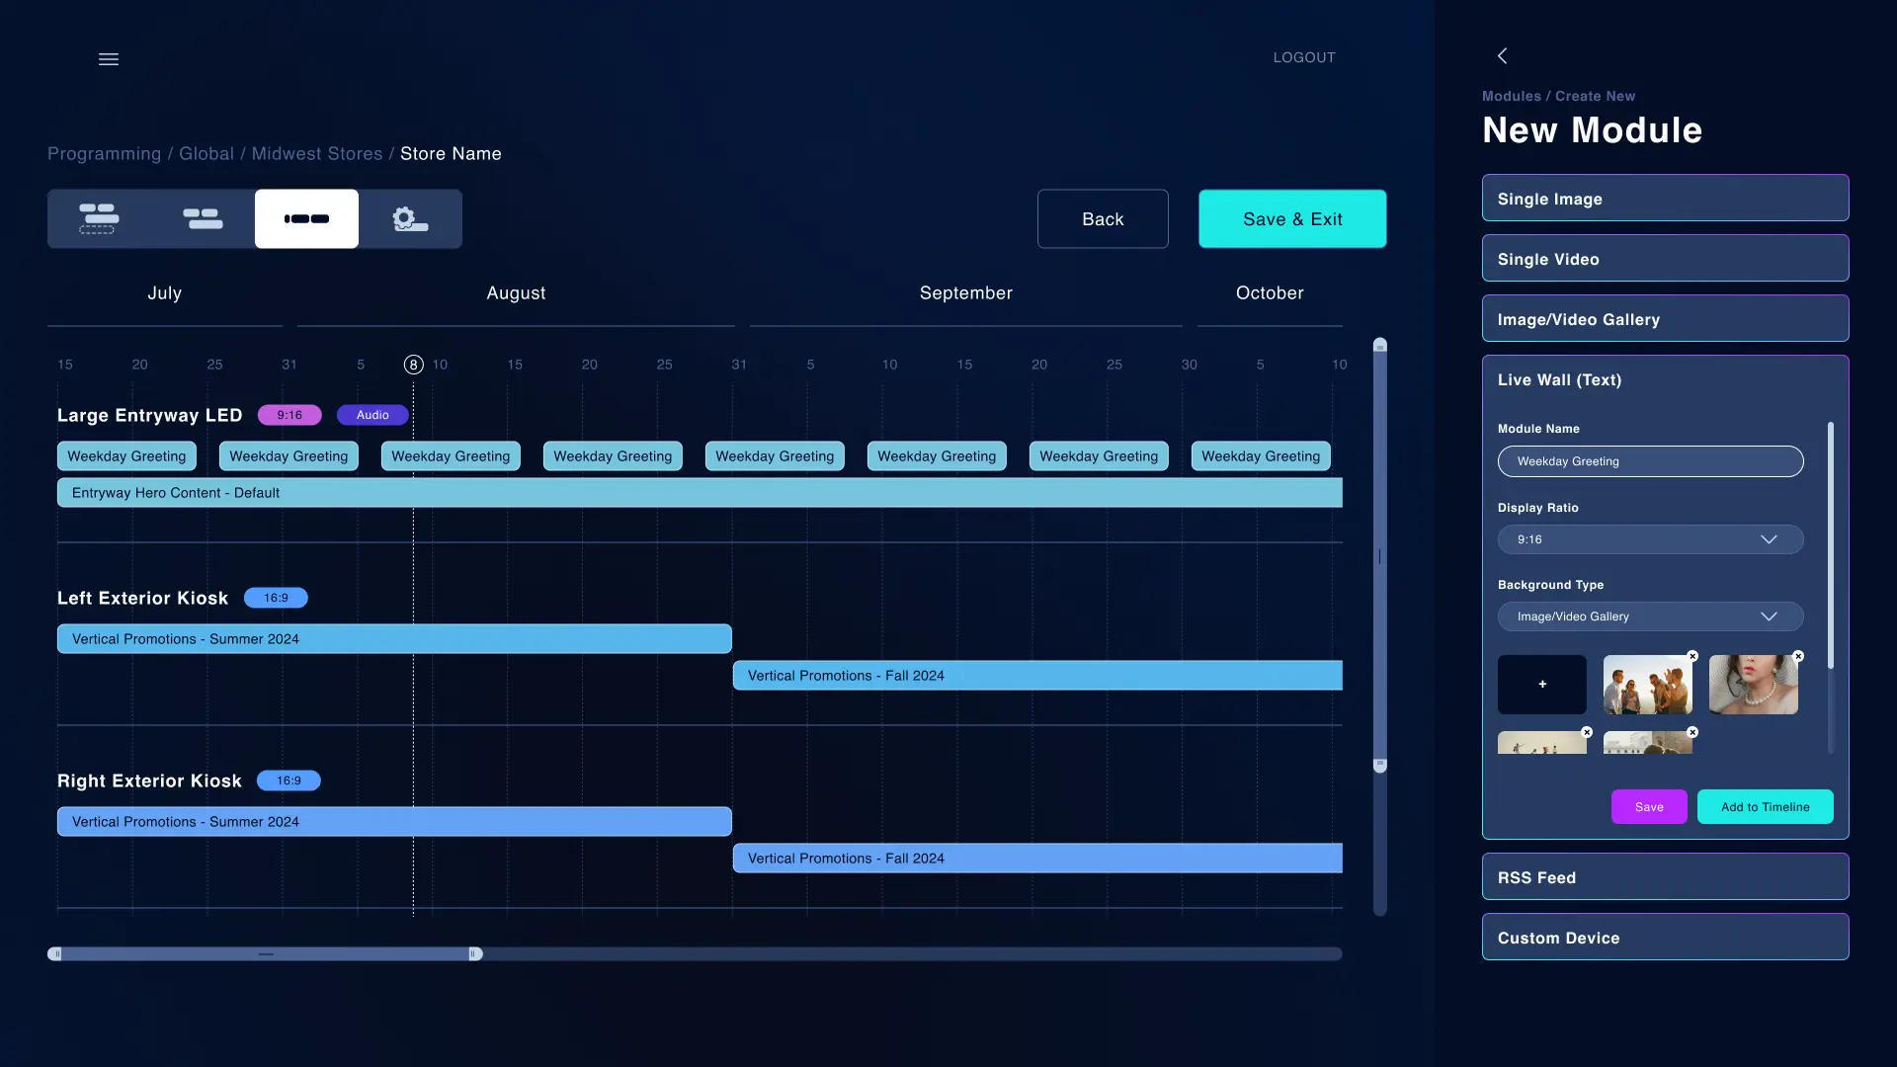Click the add image plus icon in gallery

pyautogui.click(x=1542, y=684)
